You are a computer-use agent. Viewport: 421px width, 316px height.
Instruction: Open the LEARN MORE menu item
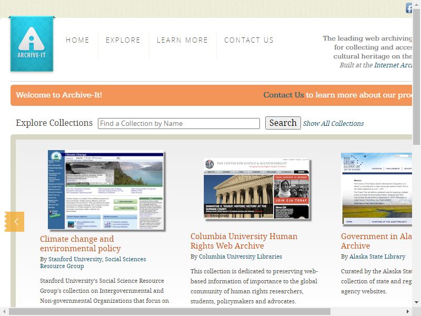point(182,40)
